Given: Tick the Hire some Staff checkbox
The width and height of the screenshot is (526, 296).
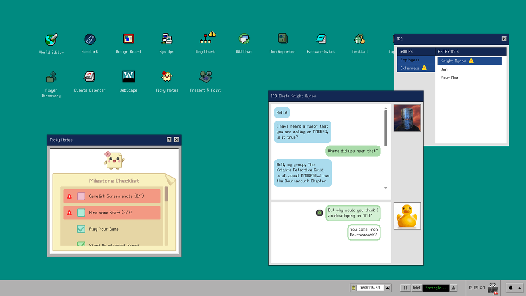Looking at the screenshot, I should (x=81, y=213).
